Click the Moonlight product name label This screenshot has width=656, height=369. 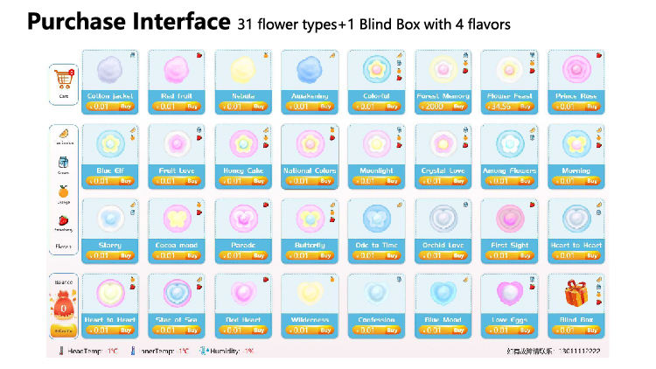point(376,171)
